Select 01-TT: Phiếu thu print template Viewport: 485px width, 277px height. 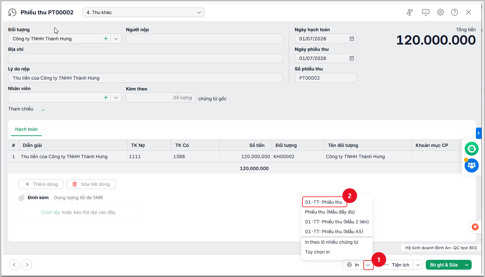[323, 202]
